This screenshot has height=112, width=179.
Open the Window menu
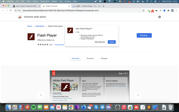pos(68,1)
